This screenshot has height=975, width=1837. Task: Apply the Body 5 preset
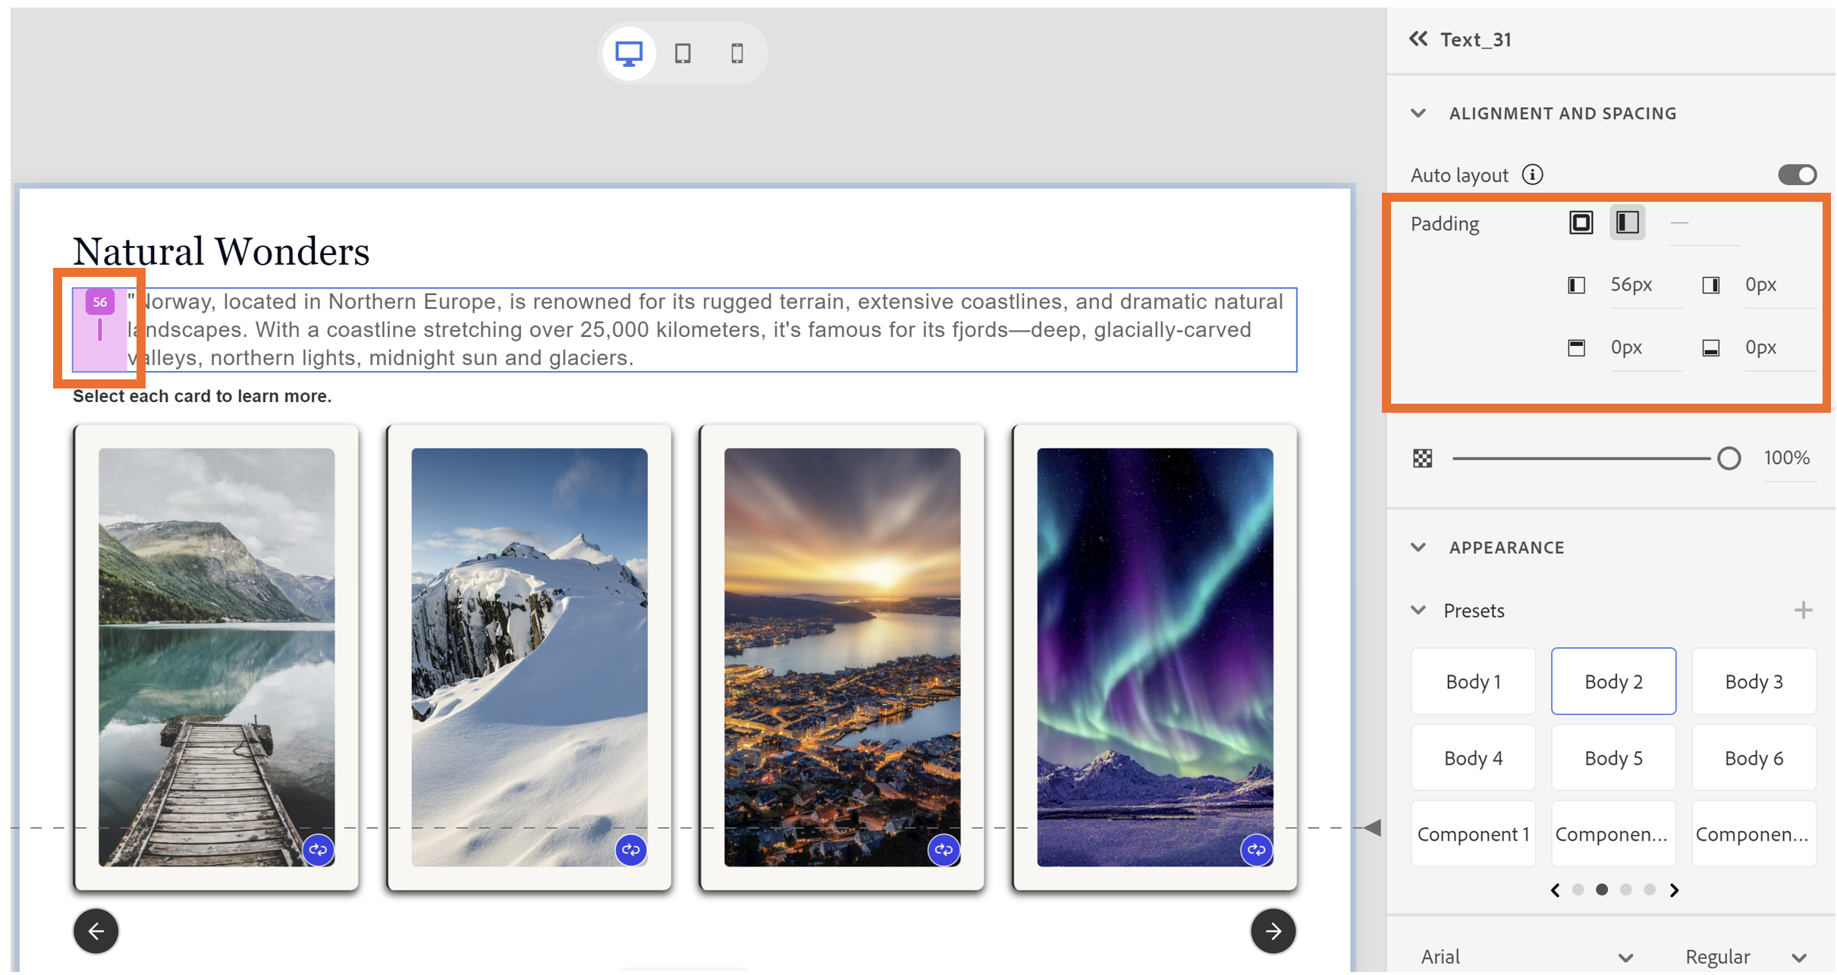[x=1613, y=758]
